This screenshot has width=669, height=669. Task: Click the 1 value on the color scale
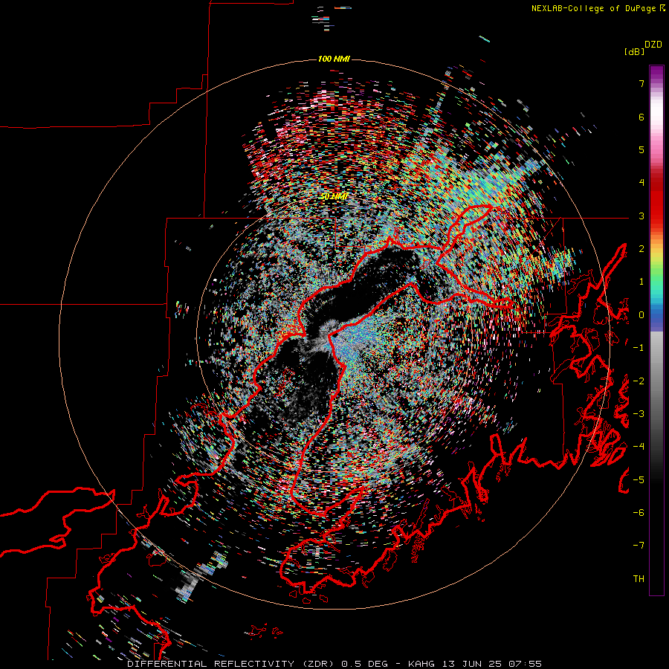click(641, 282)
